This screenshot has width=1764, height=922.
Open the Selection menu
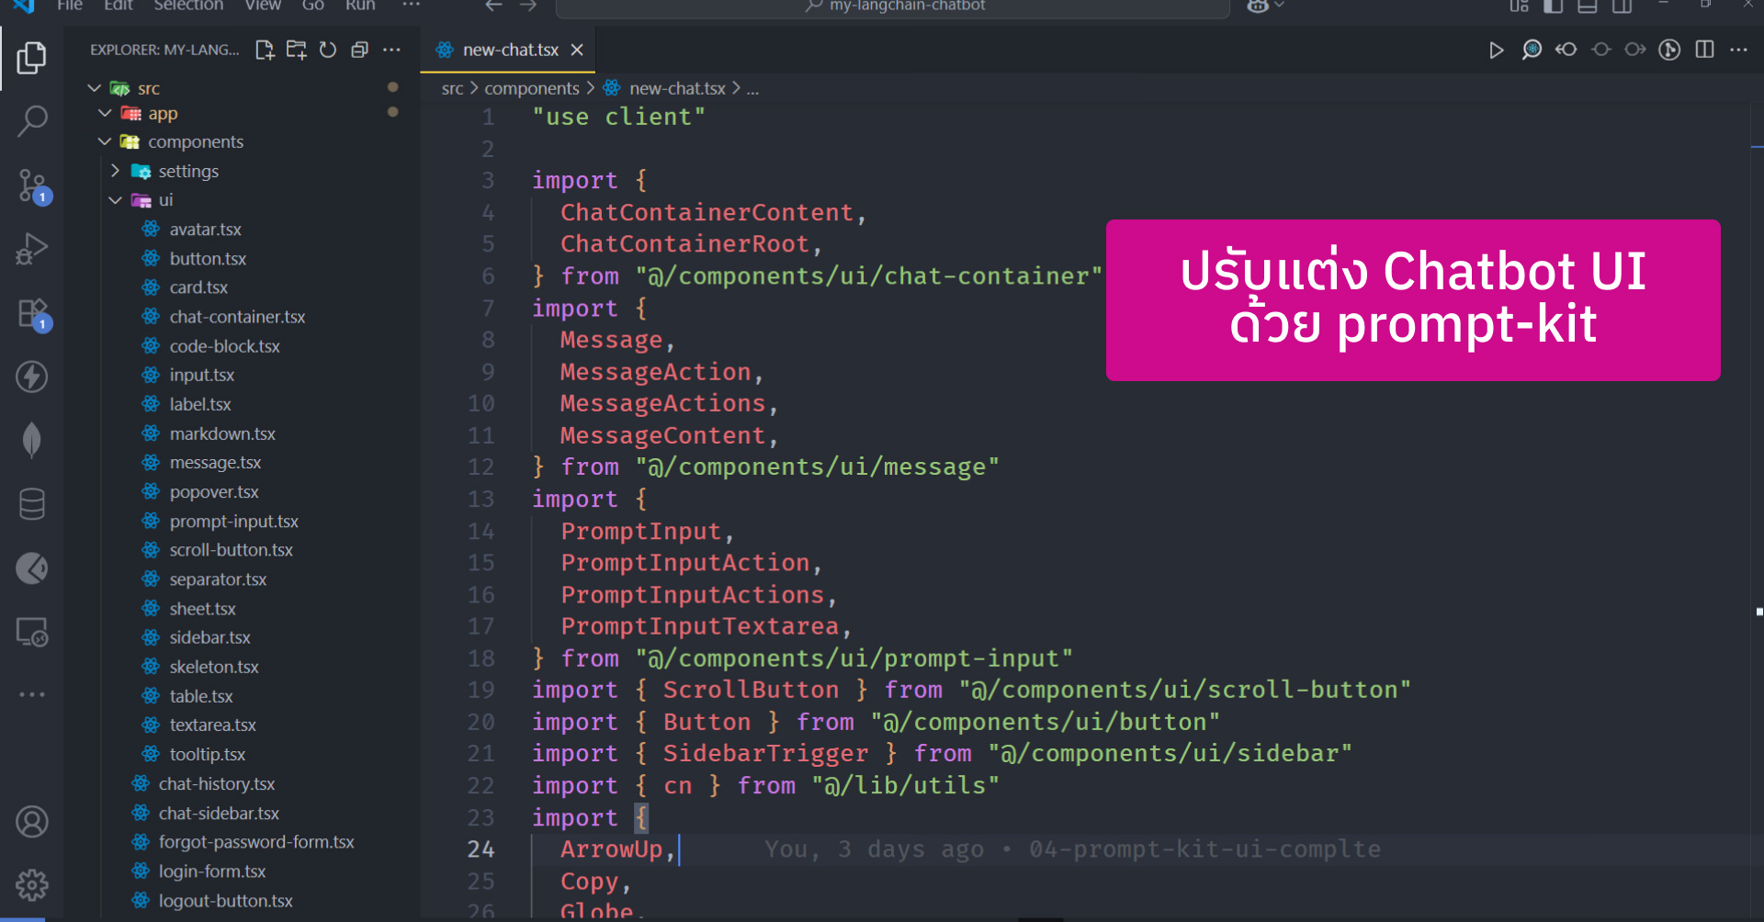pos(188,6)
